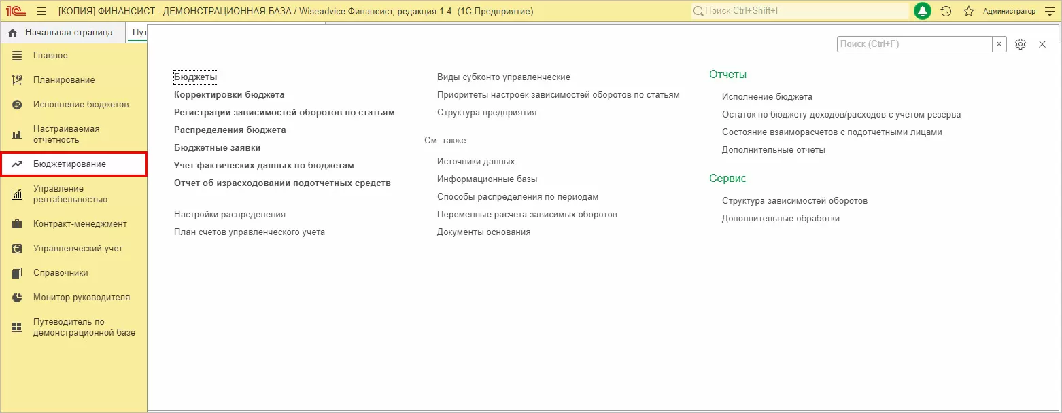Close the function menu panel

pyautogui.click(x=1042, y=43)
